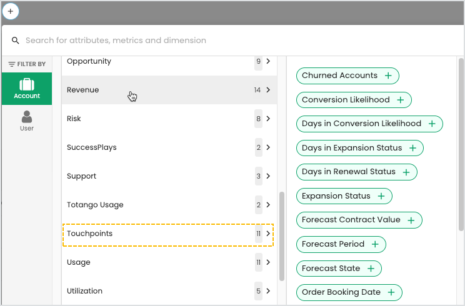465x306 pixels.
Task: Add Conversion Likelihood via plus icon
Action: point(401,100)
